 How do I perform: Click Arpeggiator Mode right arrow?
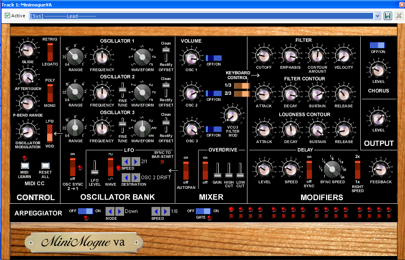tap(119, 211)
